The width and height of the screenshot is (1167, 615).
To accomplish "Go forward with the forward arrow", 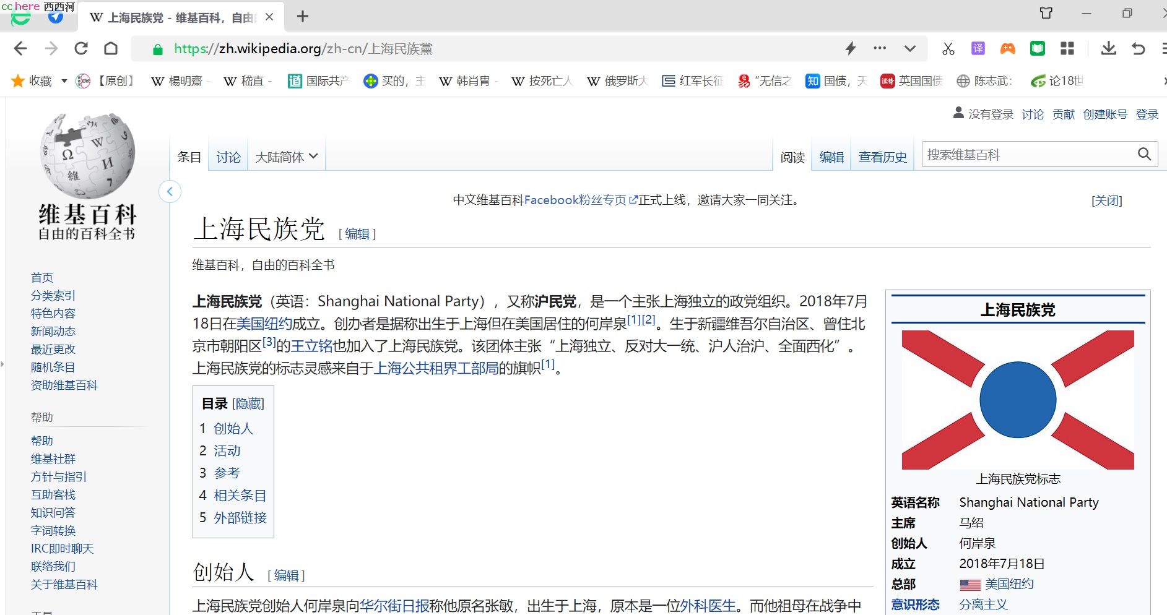I will [x=51, y=48].
